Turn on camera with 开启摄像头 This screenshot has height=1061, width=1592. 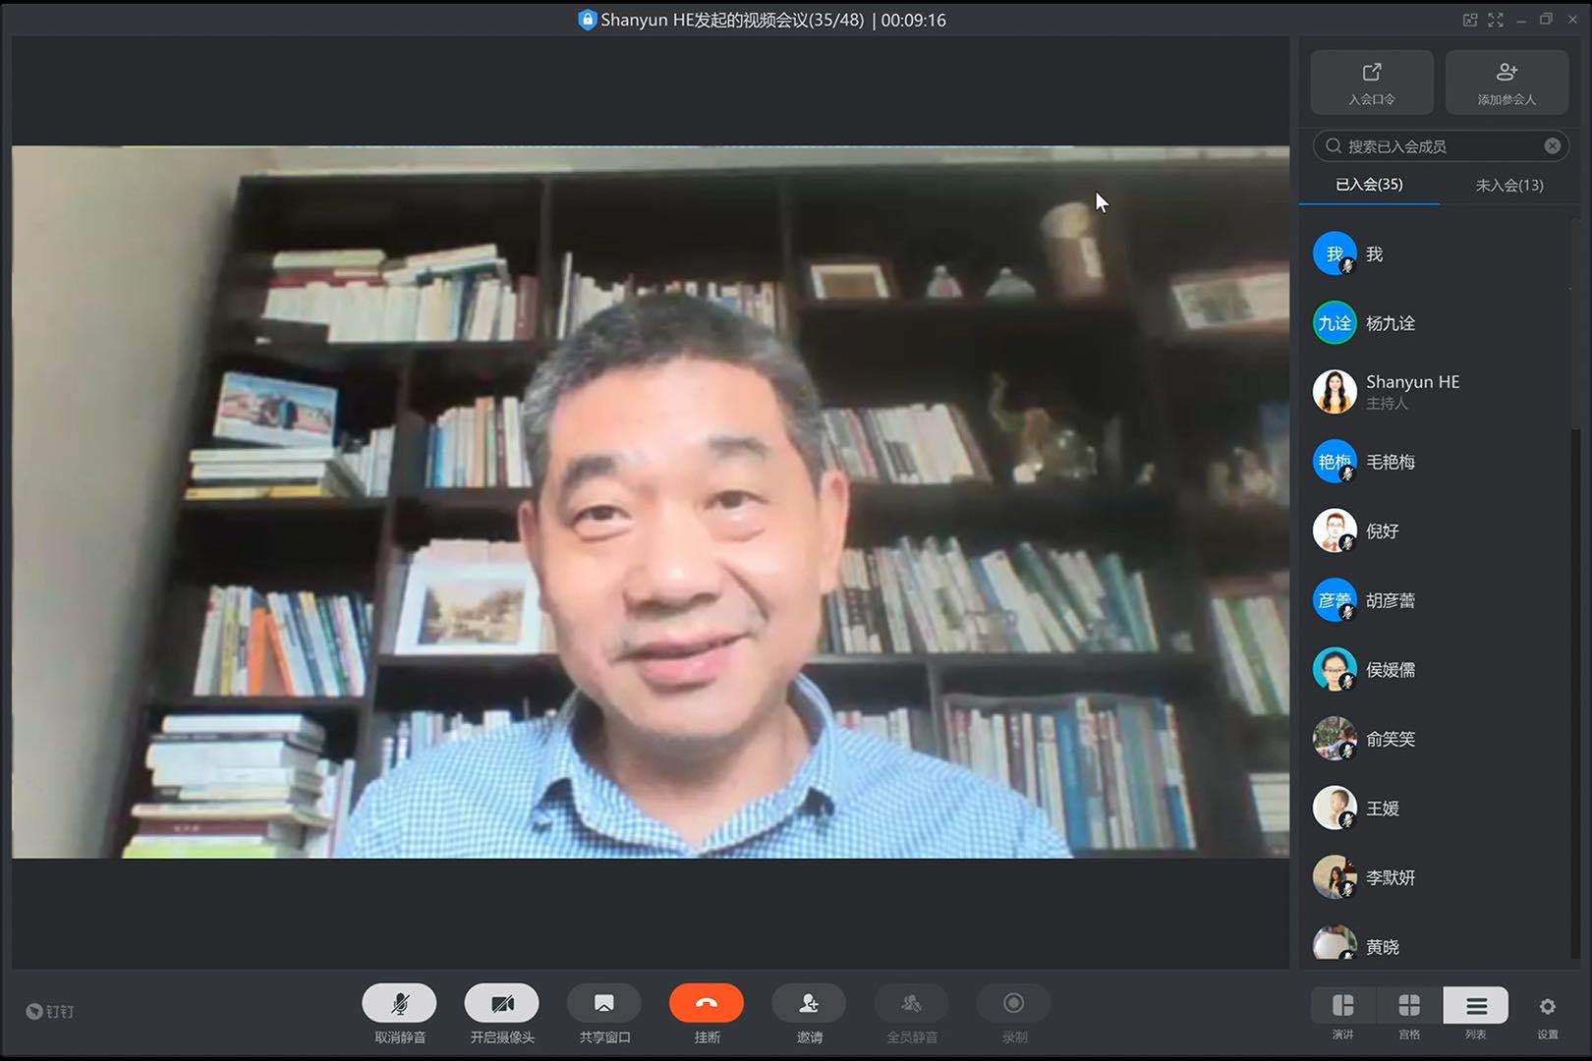pyautogui.click(x=501, y=1003)
